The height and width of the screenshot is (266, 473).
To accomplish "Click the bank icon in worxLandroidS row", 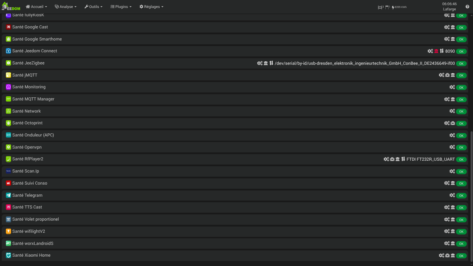I will pyautogui.click(x=453, y=243).
